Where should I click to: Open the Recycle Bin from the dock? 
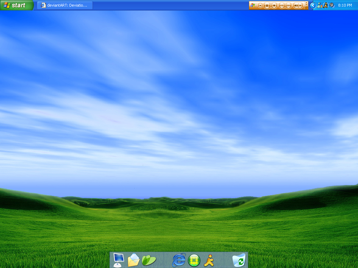coord(239,260)
